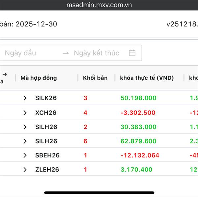Click the -3.302.500 loss value
This screenshot has height=198, width=198.
pos(138,113)
